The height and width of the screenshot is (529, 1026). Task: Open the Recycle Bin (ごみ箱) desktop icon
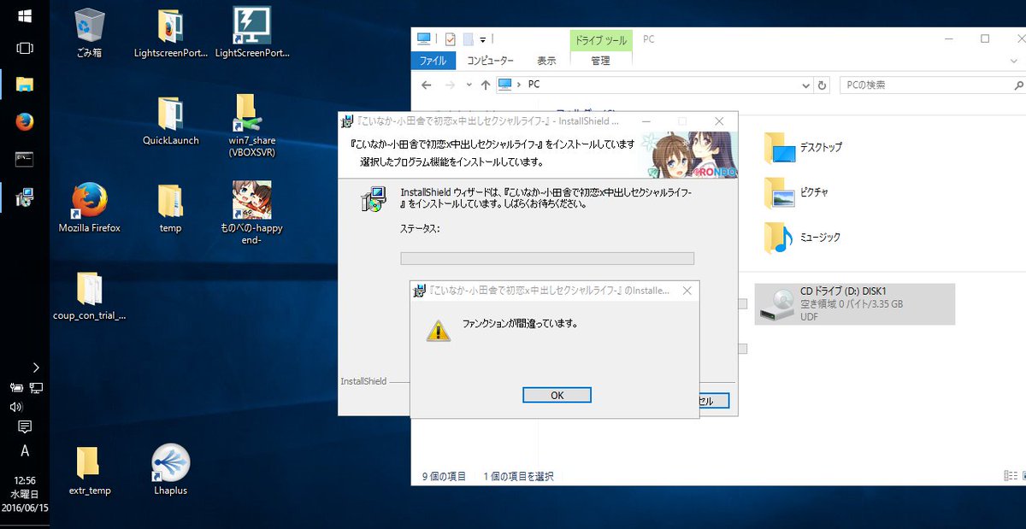pos(89,32)
